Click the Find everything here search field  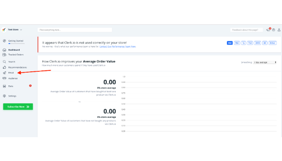[x=75, y=30]
